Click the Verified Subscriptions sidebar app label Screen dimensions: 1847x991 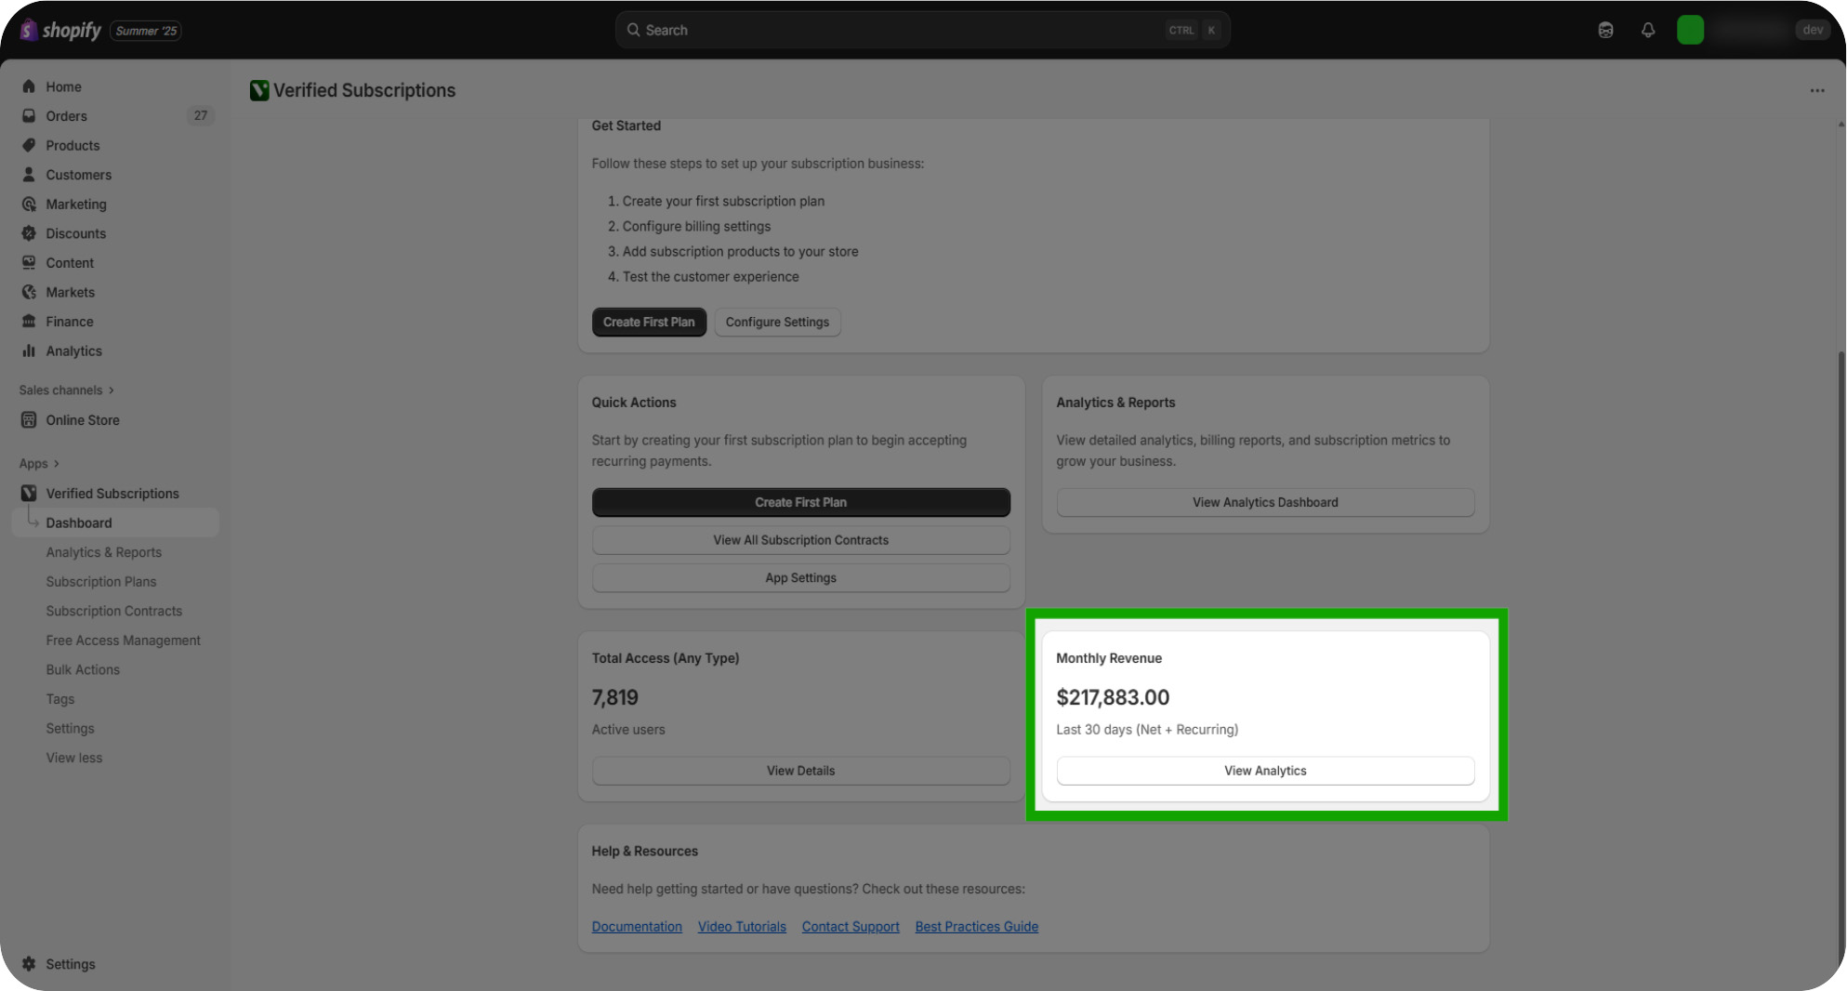(x=112, y=494)
